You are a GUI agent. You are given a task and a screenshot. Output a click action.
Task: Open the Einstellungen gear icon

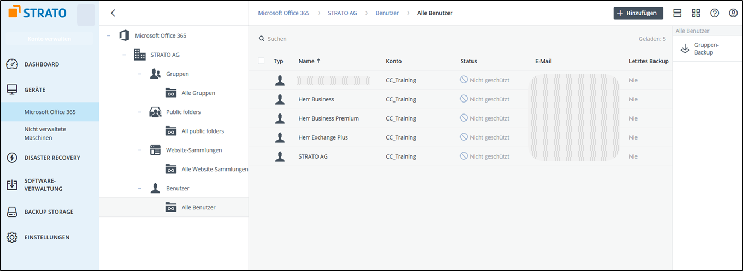[12, 237]
